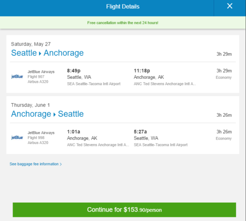The width and height of the screenshot is (246, 221).
Task: Click the 1:01a departure time
Action: (74, 132)
